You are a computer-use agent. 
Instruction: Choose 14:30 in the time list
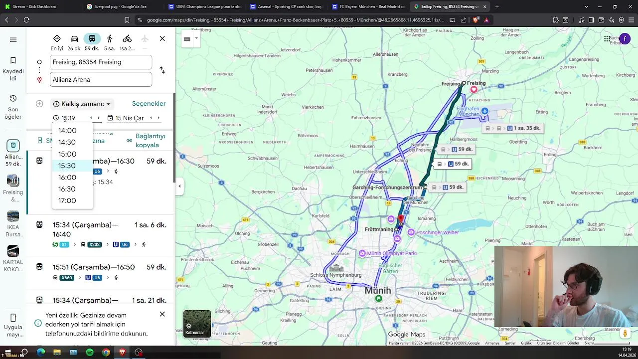72,142
